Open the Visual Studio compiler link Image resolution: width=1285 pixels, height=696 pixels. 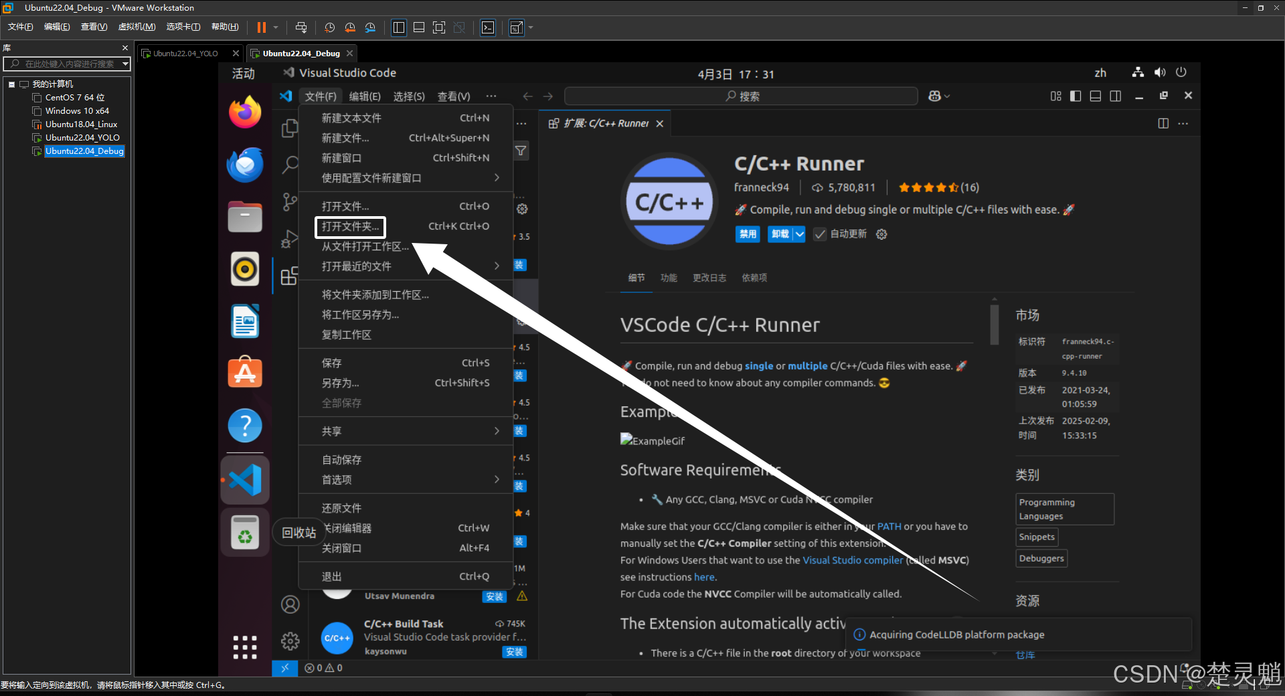[x=853, y=560]
